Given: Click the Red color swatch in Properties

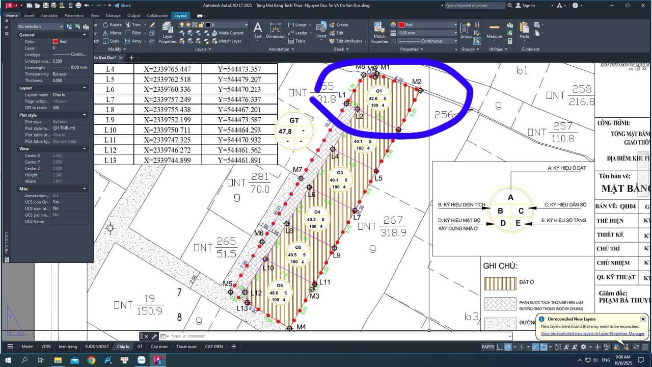Looking at the screenshot, I should [x=56, y=42].
